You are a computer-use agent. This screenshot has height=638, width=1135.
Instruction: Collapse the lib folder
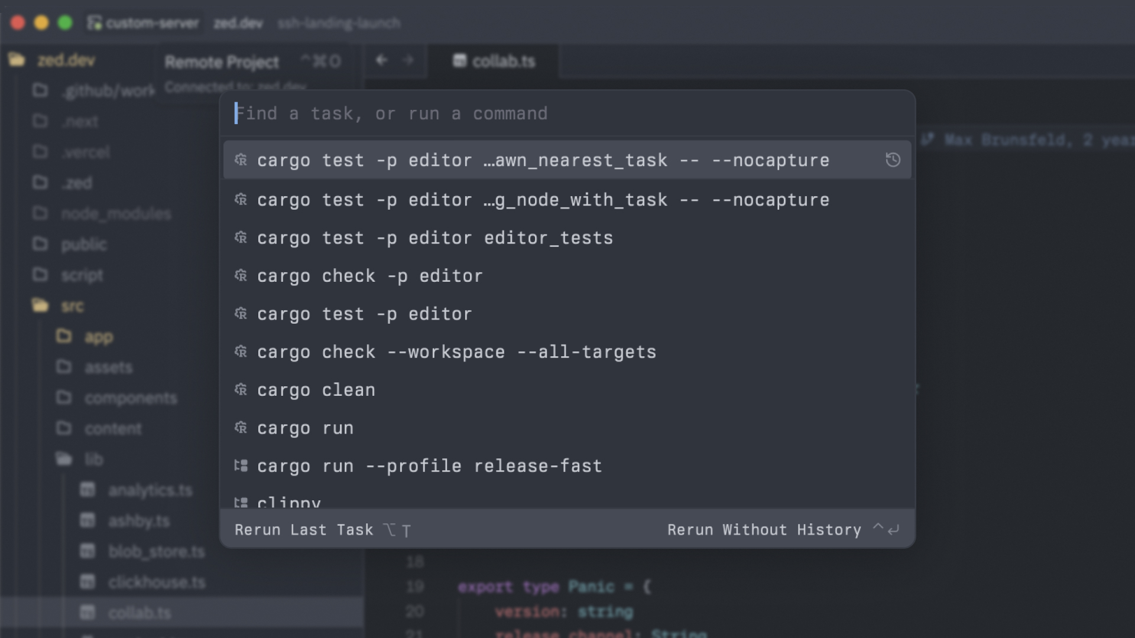point(95,459)
